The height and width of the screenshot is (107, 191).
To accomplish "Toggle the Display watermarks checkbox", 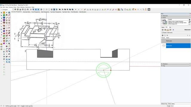I will pyautogui.click(x=162, y=32).
